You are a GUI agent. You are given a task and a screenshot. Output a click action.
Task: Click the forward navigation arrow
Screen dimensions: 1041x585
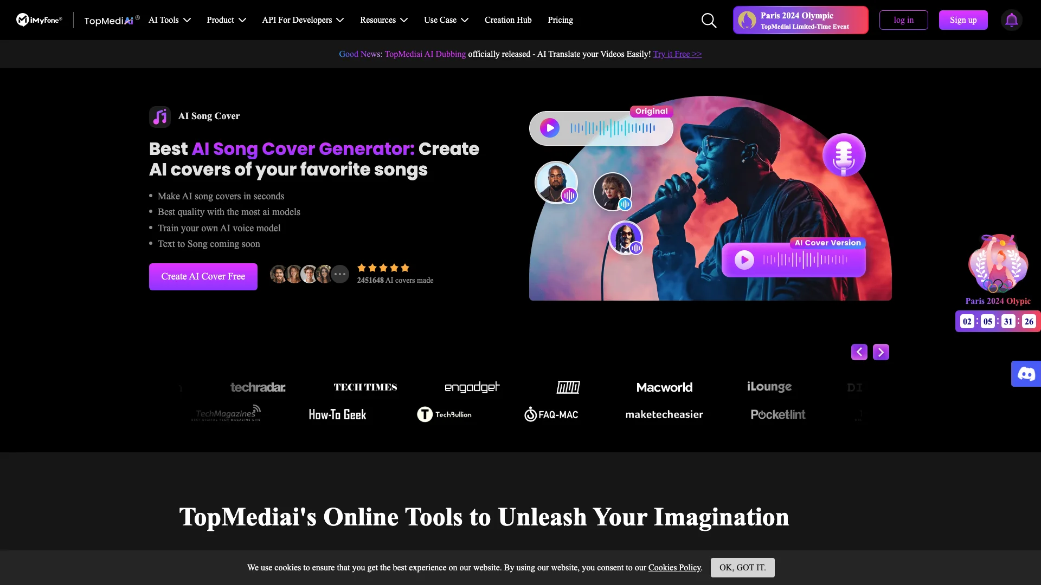(881, 352)
